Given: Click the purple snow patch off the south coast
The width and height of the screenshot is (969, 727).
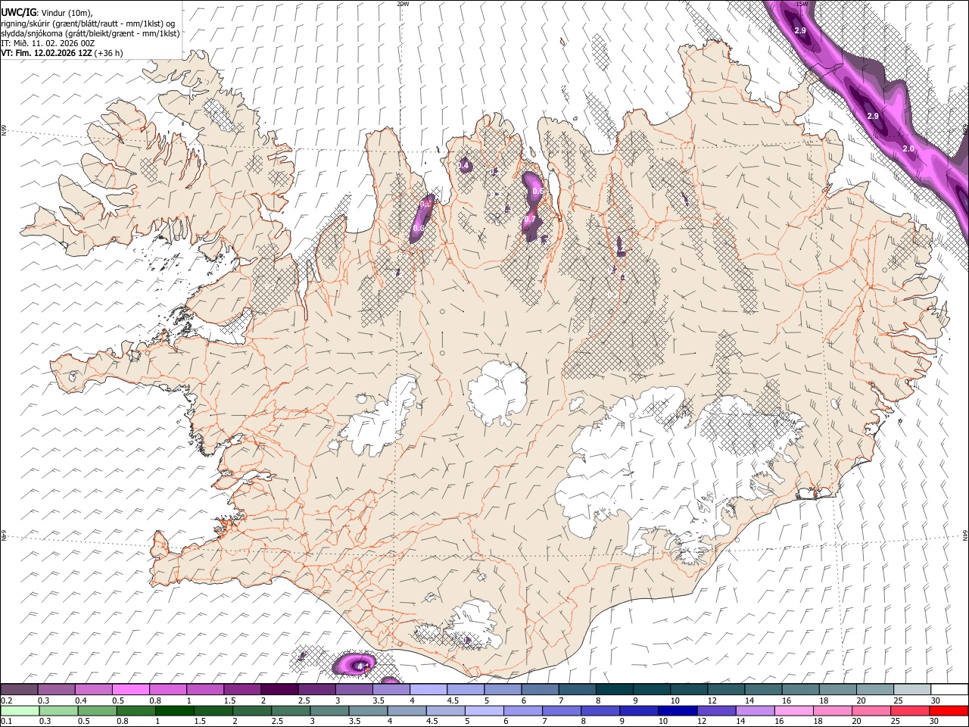Looking at the screenshot, I should tap(354, 664).
